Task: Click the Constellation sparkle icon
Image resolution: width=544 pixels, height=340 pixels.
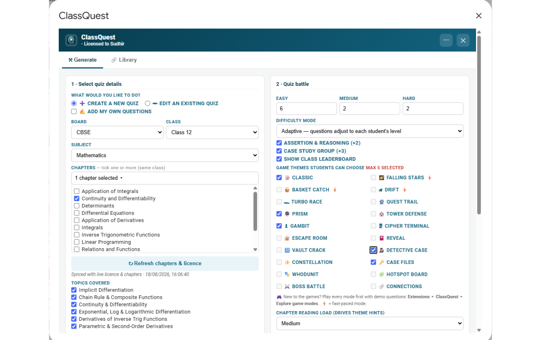Action: 287,262
